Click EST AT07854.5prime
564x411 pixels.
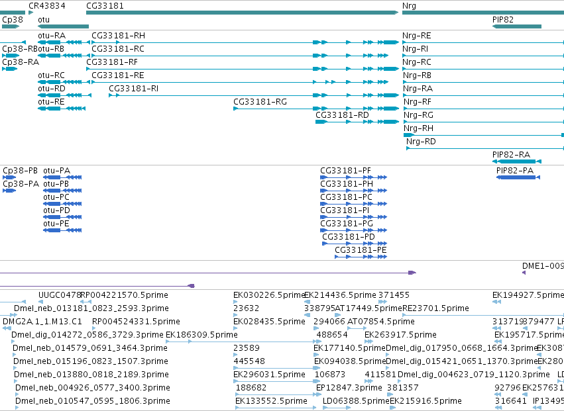coord(381,322)
